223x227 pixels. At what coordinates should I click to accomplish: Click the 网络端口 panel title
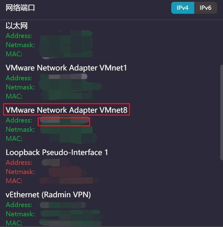click(x=20, y=8)
